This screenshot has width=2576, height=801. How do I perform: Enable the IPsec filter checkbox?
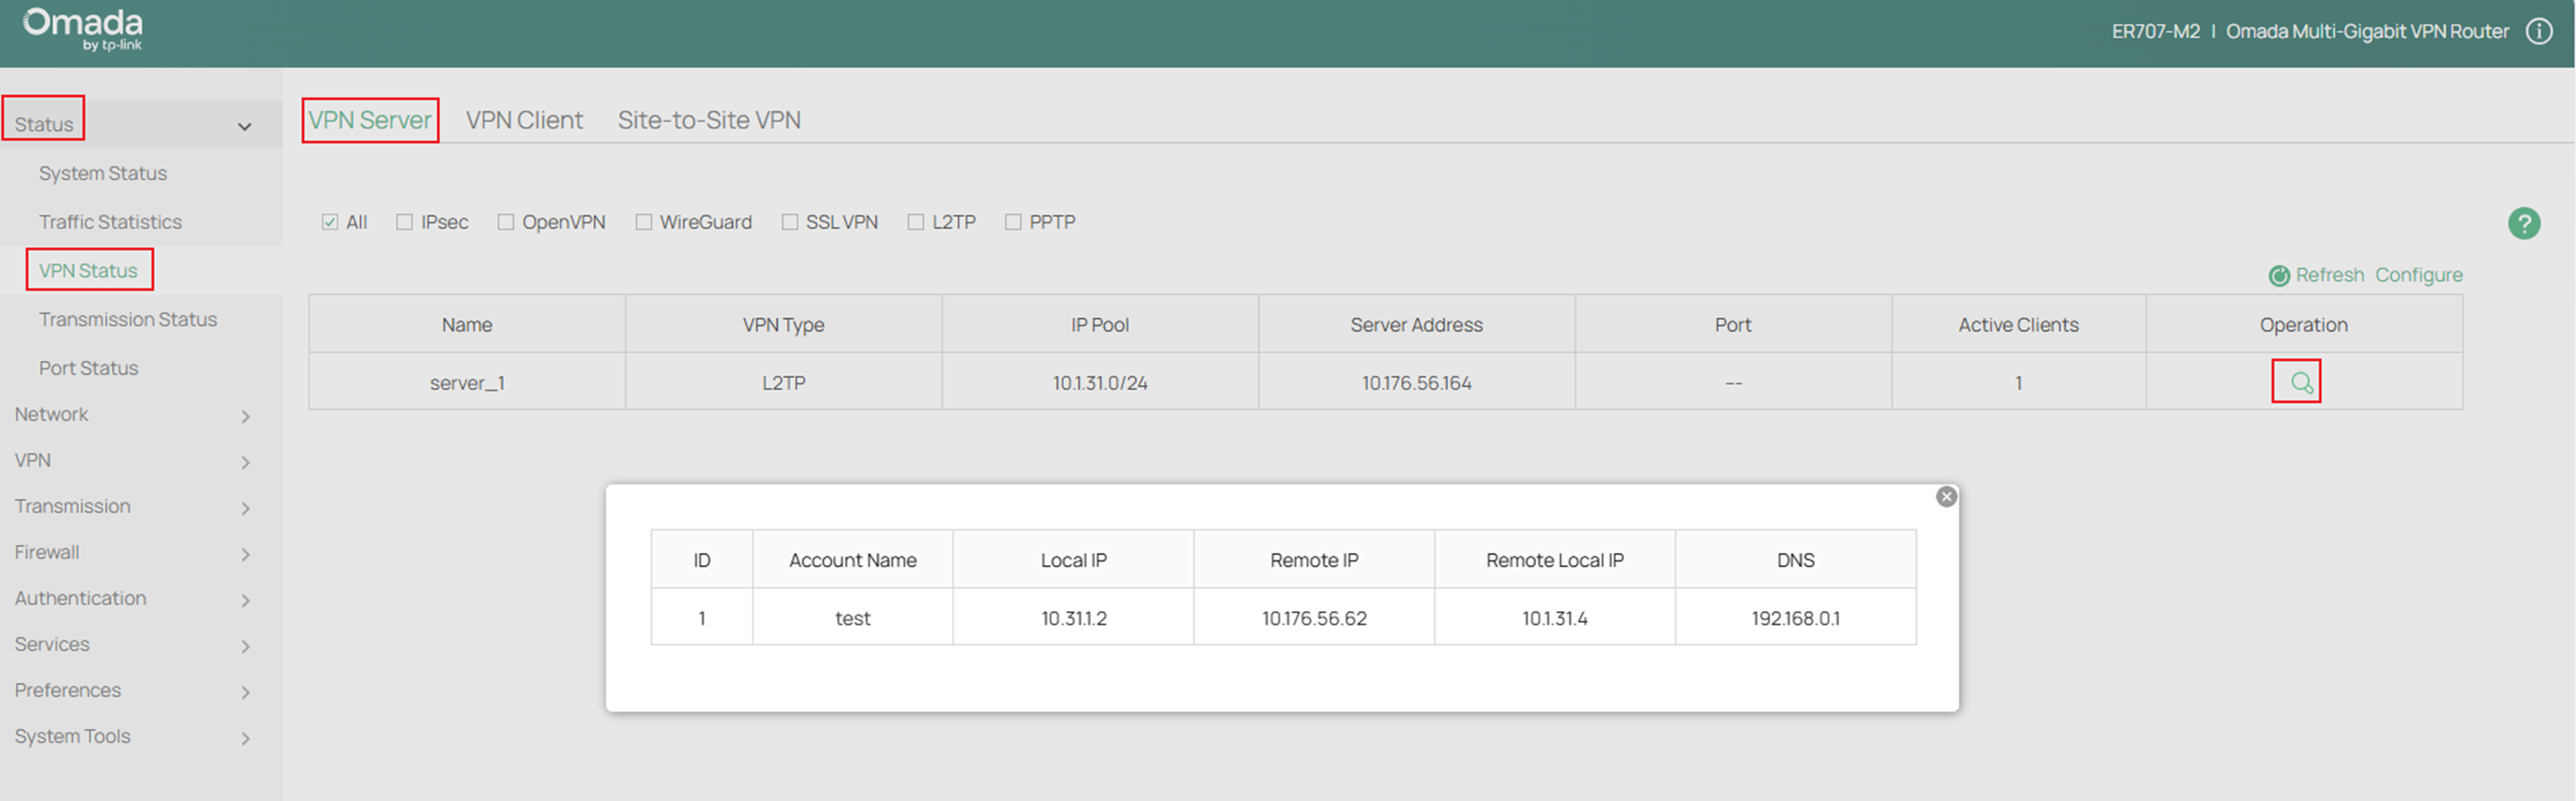click(404, 222)
